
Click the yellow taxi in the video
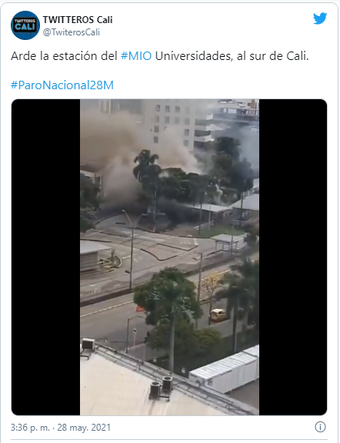pos(218,315)
